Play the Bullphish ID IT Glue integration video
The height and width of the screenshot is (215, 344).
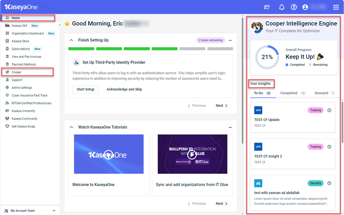(x=192, y=154)
